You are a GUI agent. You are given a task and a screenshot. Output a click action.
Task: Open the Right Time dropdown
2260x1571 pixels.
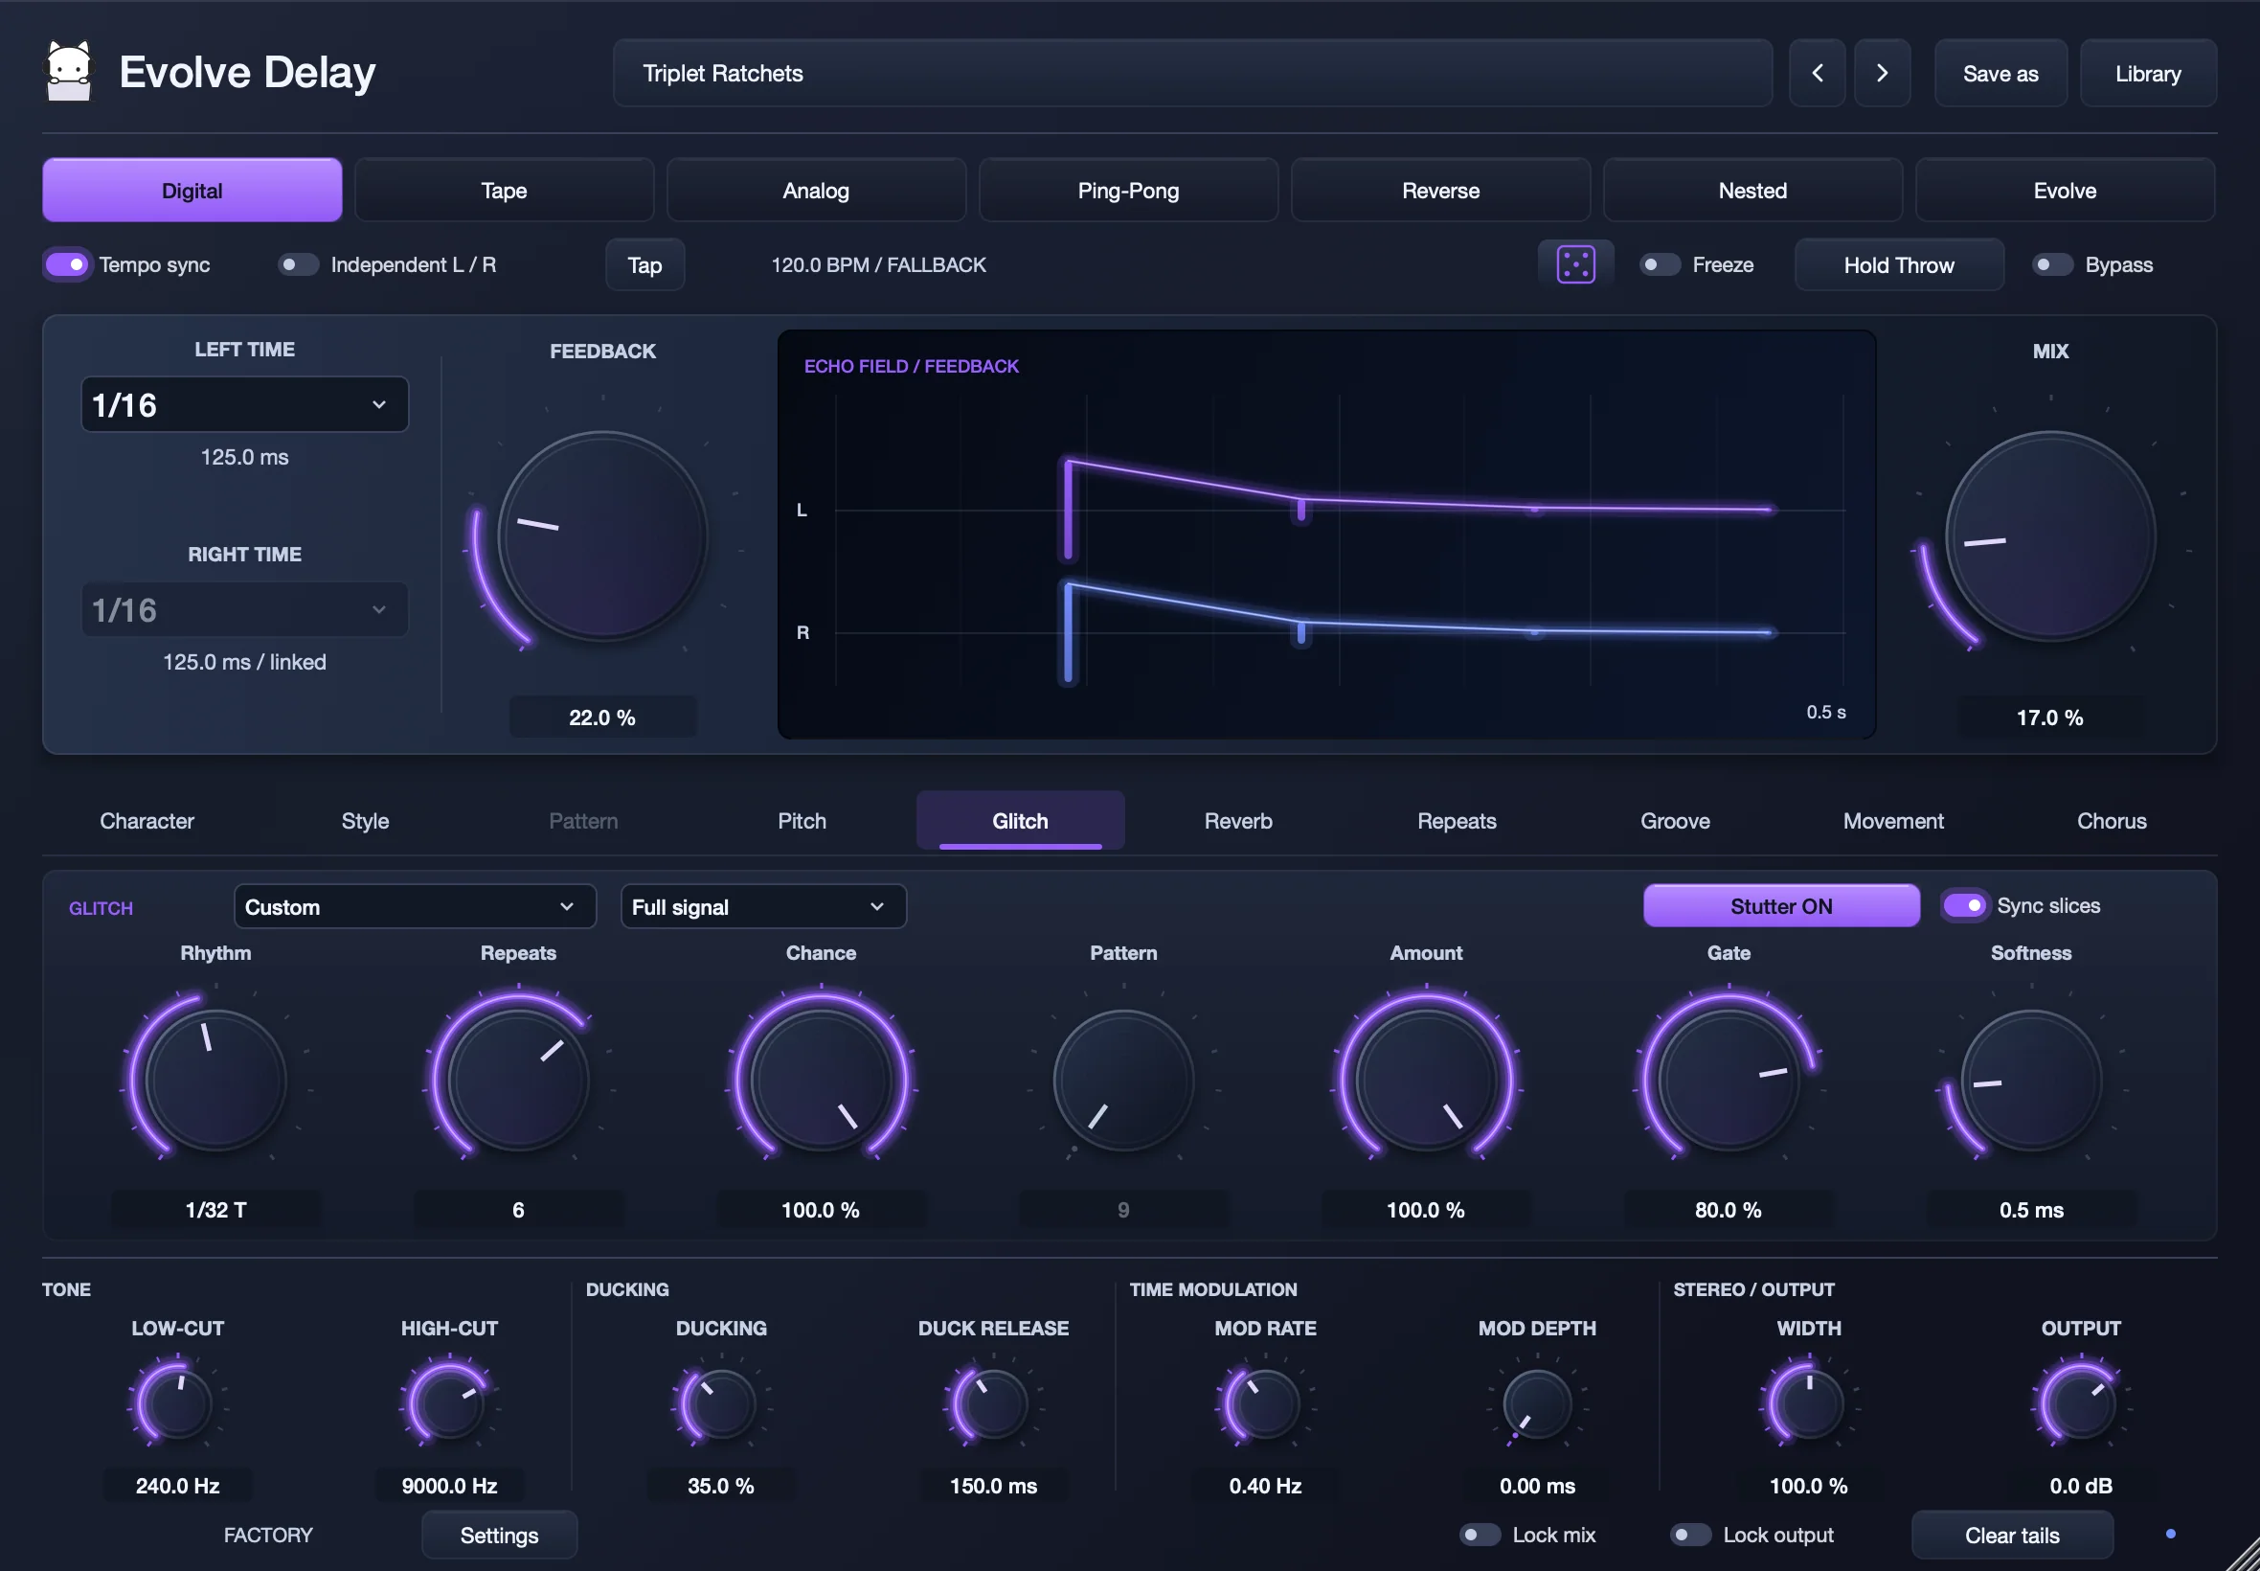[244, 609]
